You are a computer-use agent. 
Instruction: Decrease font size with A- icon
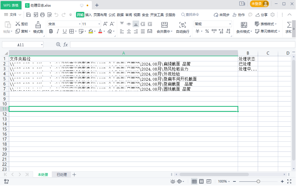(112, 24)
